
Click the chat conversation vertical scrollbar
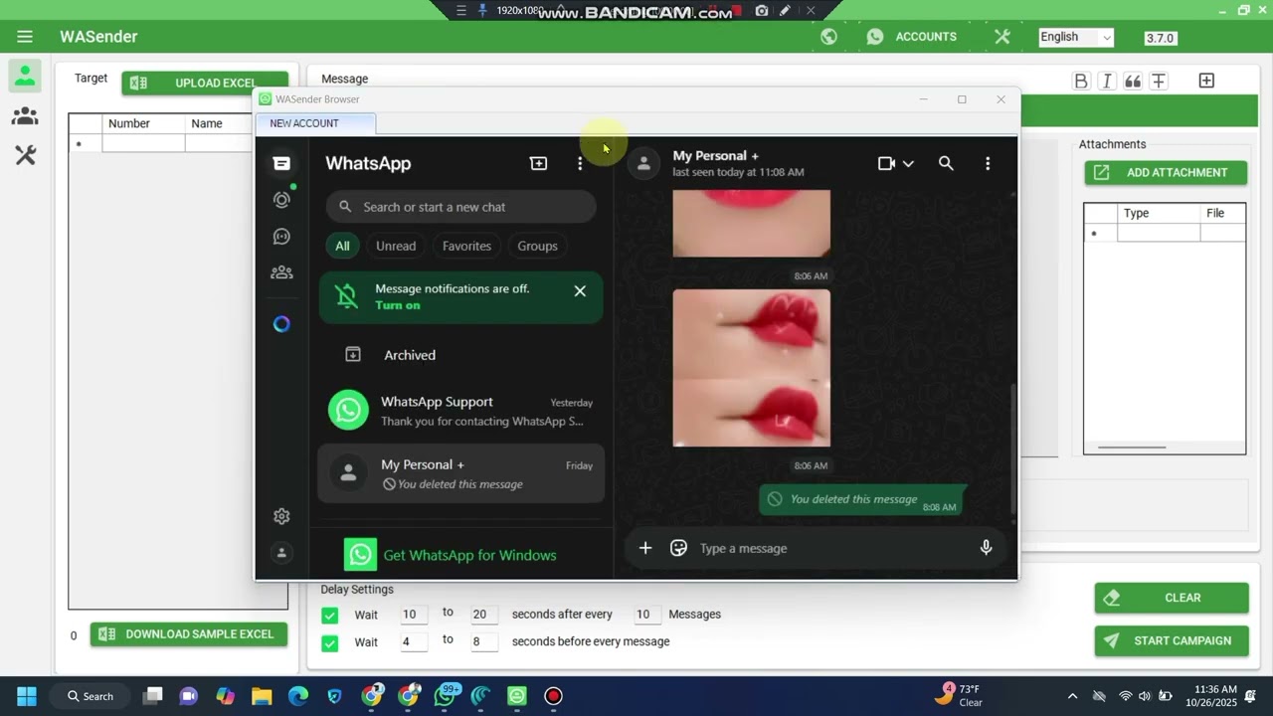[x=1012, y=447]
